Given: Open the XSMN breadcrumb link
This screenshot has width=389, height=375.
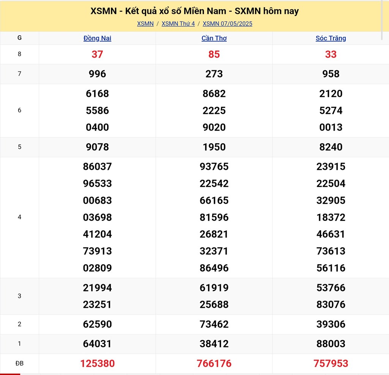Looking at the screenshot, I should (145, 24).
